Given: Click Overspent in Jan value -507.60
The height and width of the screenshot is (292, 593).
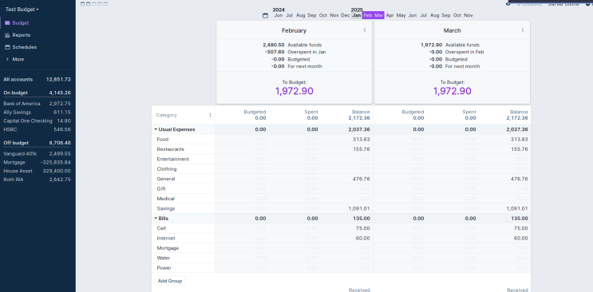Looking at the screenshot, I should point(275,52).
